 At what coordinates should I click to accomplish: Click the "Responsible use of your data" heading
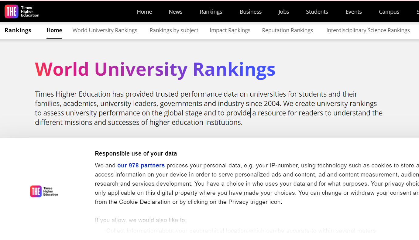pyautogui.click(x=136, y=154)
